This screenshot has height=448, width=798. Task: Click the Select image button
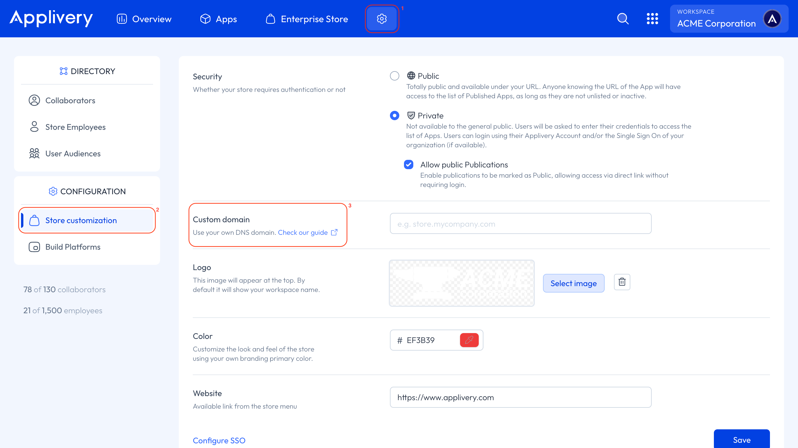pos(573,283)
